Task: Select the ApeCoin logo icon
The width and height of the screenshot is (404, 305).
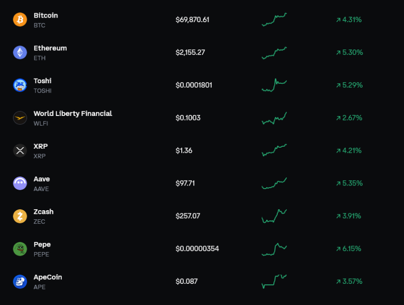Action: click(20, 281)
